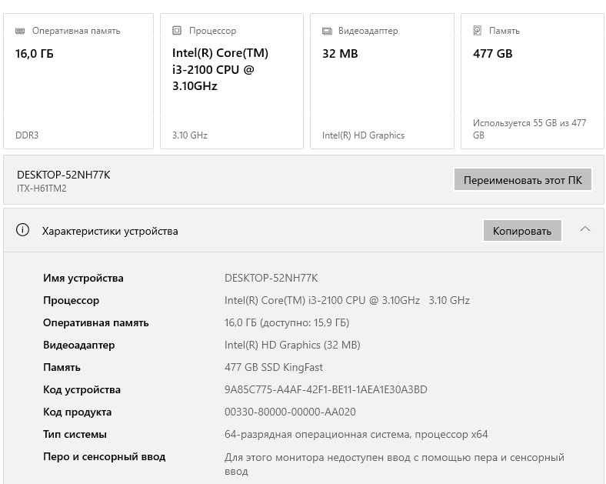Screen dimensions: 606x484
Task: Select value Intel(R) HD Graphics (32 MB)
Action: [292, 345]
